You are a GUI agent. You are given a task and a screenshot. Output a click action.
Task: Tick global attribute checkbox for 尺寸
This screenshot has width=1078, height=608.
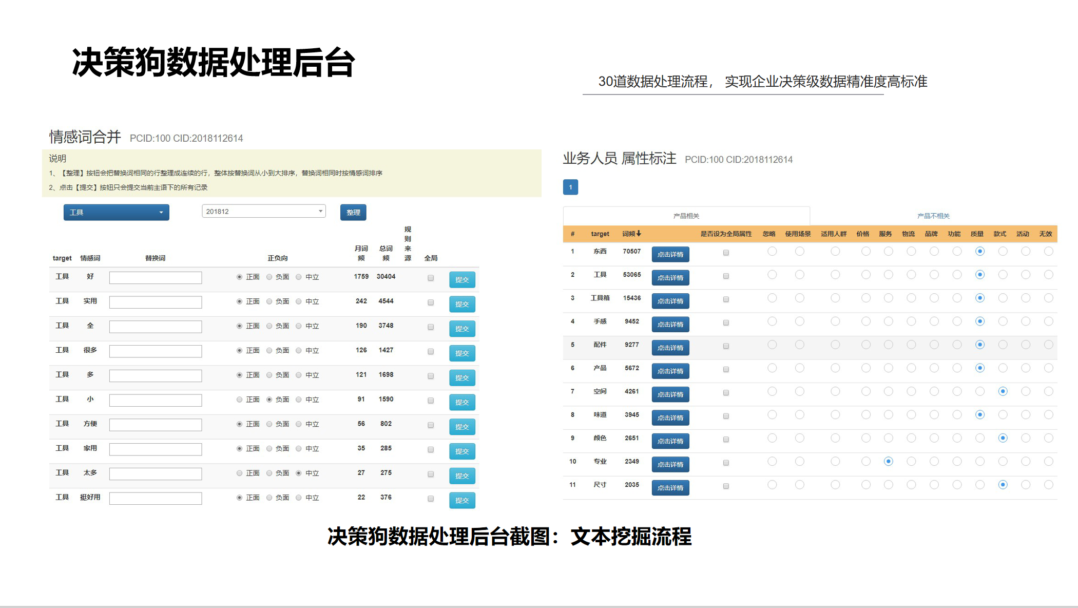726,486
